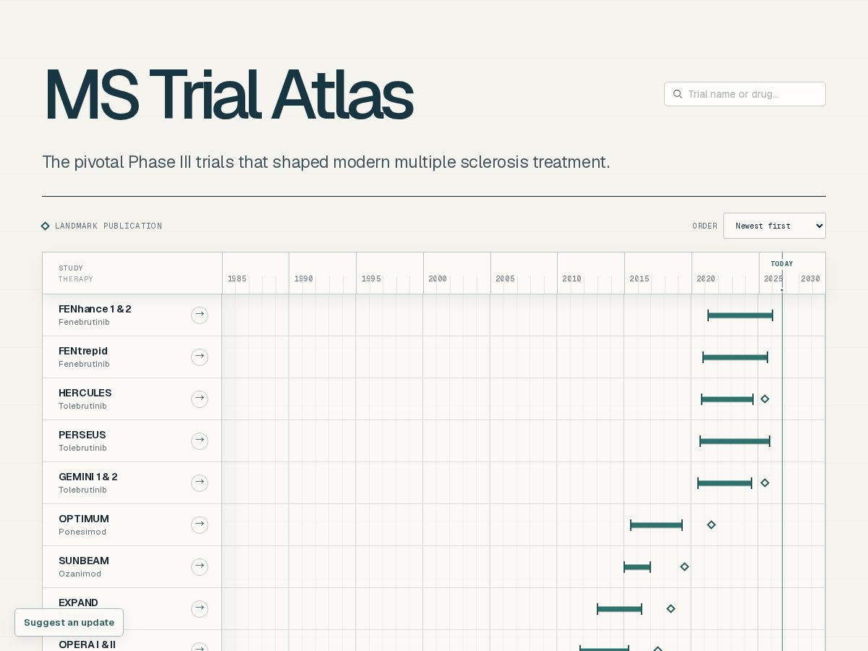Click the EXPAND timeline bar
The width and height of the screenshot is (868, 651).
(619, 609)
